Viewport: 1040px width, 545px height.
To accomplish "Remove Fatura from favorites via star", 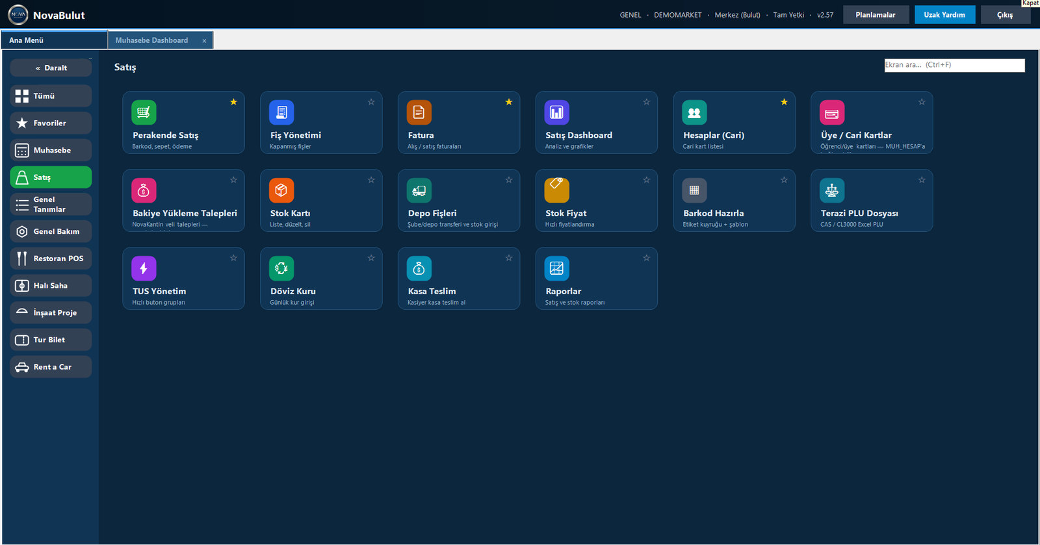I will pyautogui.click(x=509, y=102).
